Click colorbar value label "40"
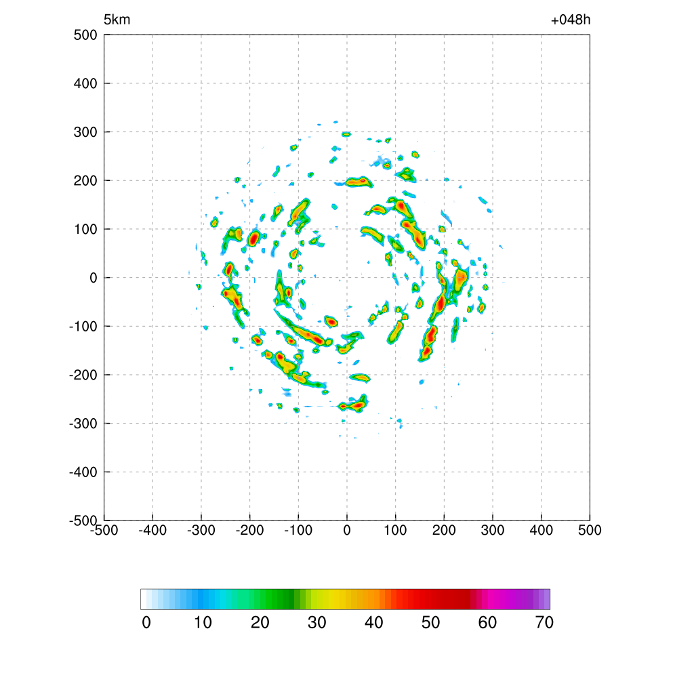The width and height of the screenshot is (694, 694). click(x=374, y=623)
